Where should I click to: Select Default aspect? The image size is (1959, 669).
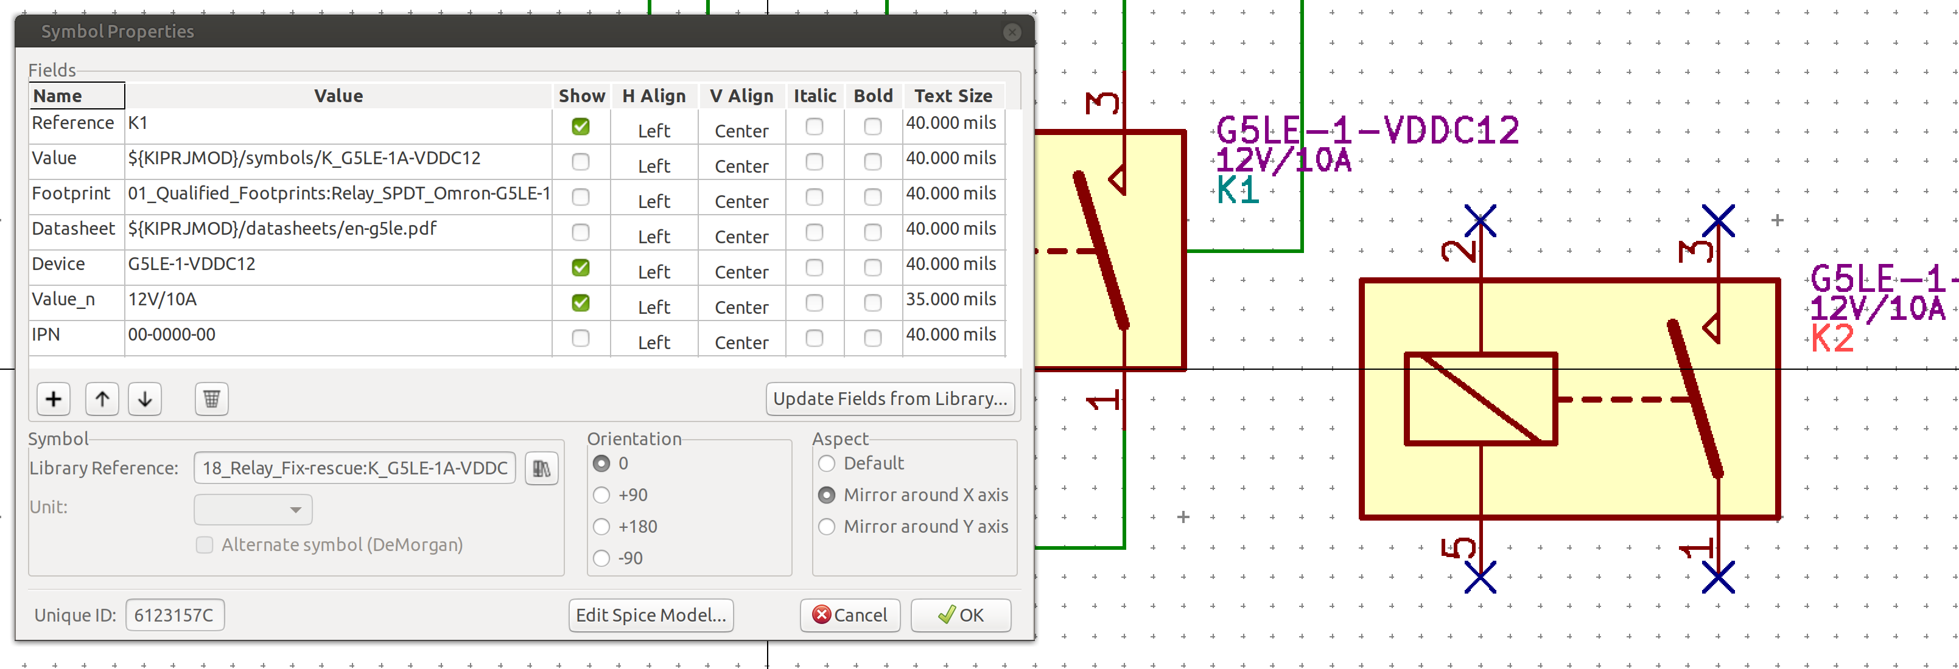tap(826, 463)
